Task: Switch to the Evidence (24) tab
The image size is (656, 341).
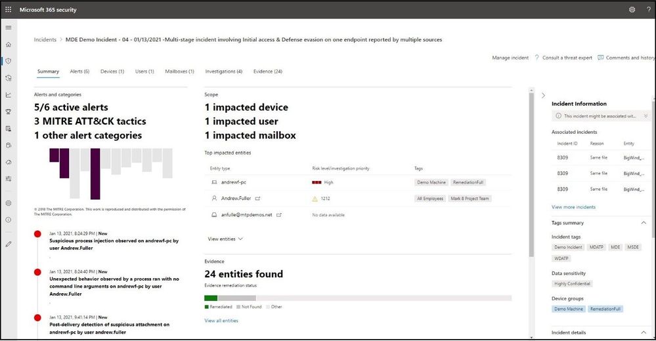Action: (268, 71)
